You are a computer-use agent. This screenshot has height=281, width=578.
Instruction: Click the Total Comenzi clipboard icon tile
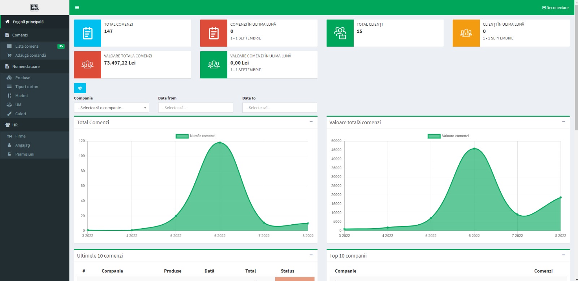click(87, 33)
